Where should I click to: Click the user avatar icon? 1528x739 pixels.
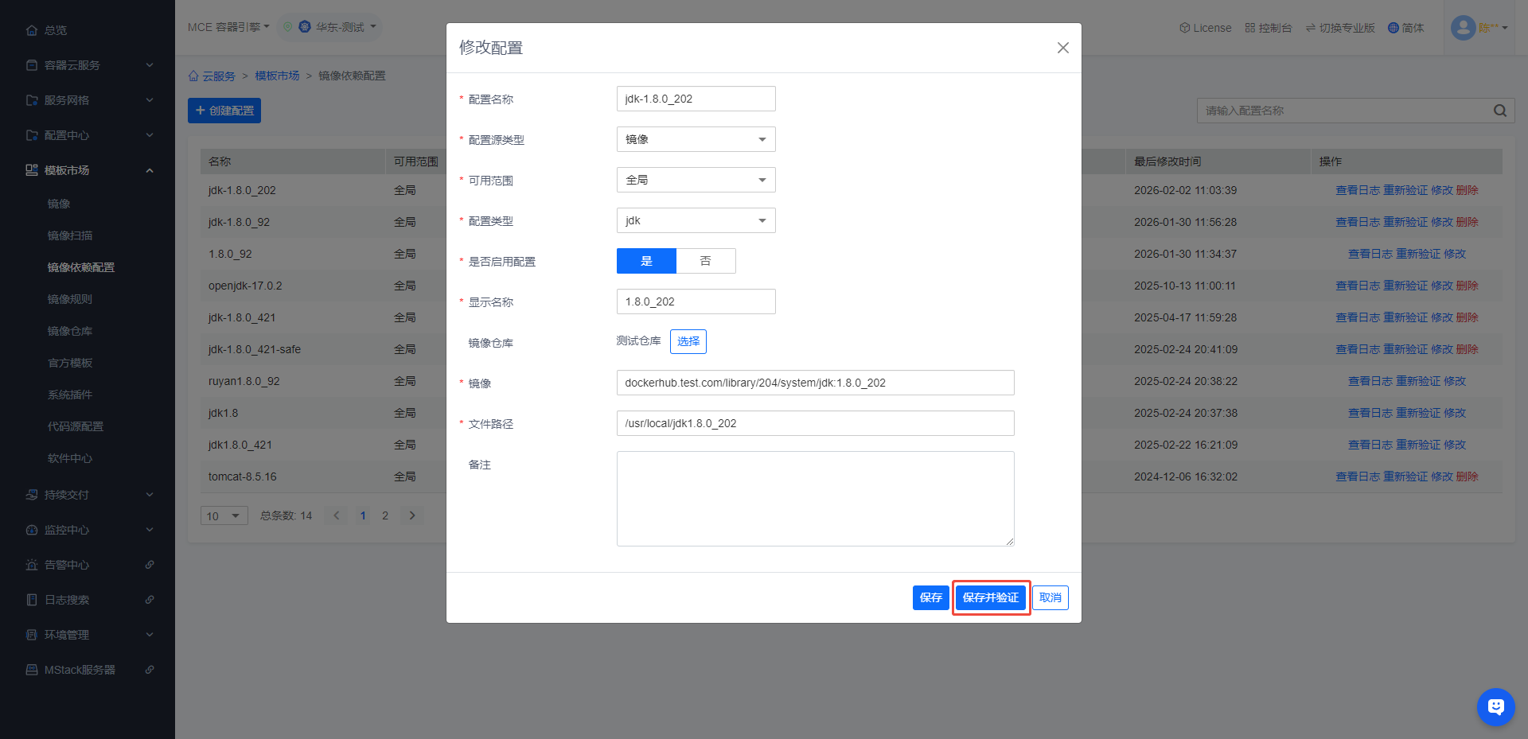pos(1463,28)
